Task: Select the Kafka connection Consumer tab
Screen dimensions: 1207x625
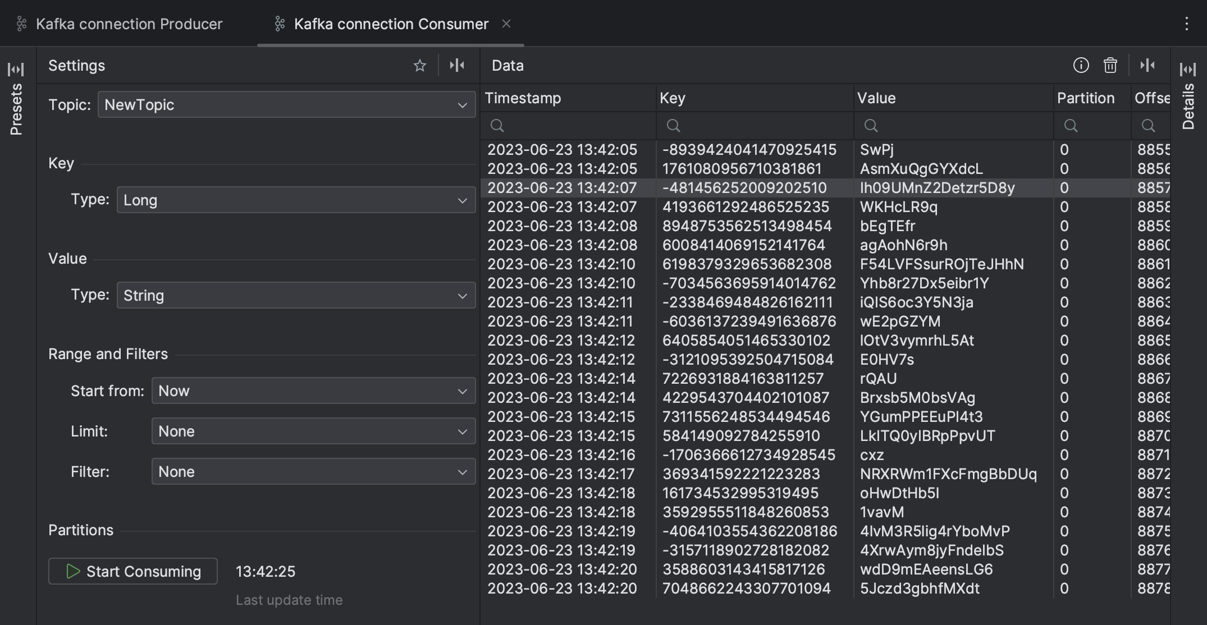Action: tap(390, 24)
